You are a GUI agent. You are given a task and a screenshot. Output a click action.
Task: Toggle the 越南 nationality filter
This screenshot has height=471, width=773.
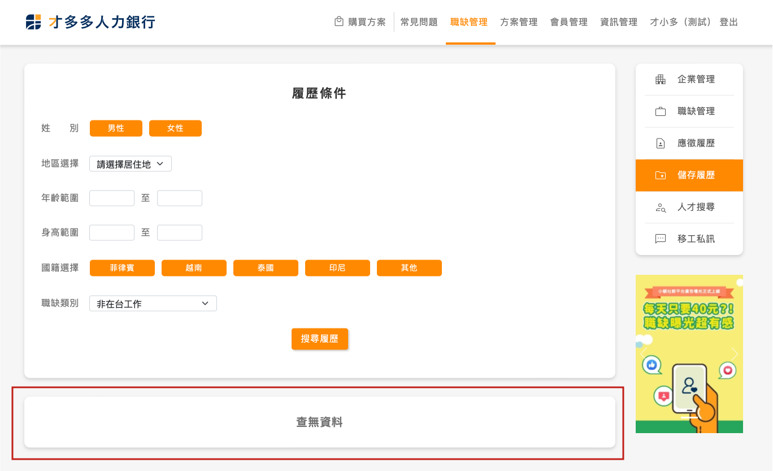tap(194, 268)
